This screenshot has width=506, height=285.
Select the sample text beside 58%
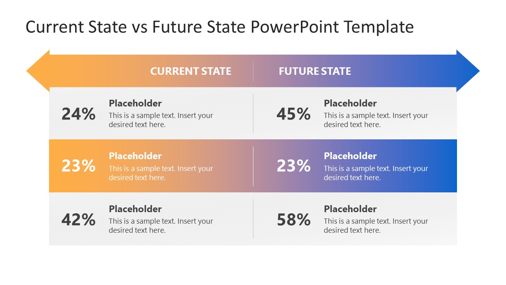pyautogui.click(x=376, y=226)
